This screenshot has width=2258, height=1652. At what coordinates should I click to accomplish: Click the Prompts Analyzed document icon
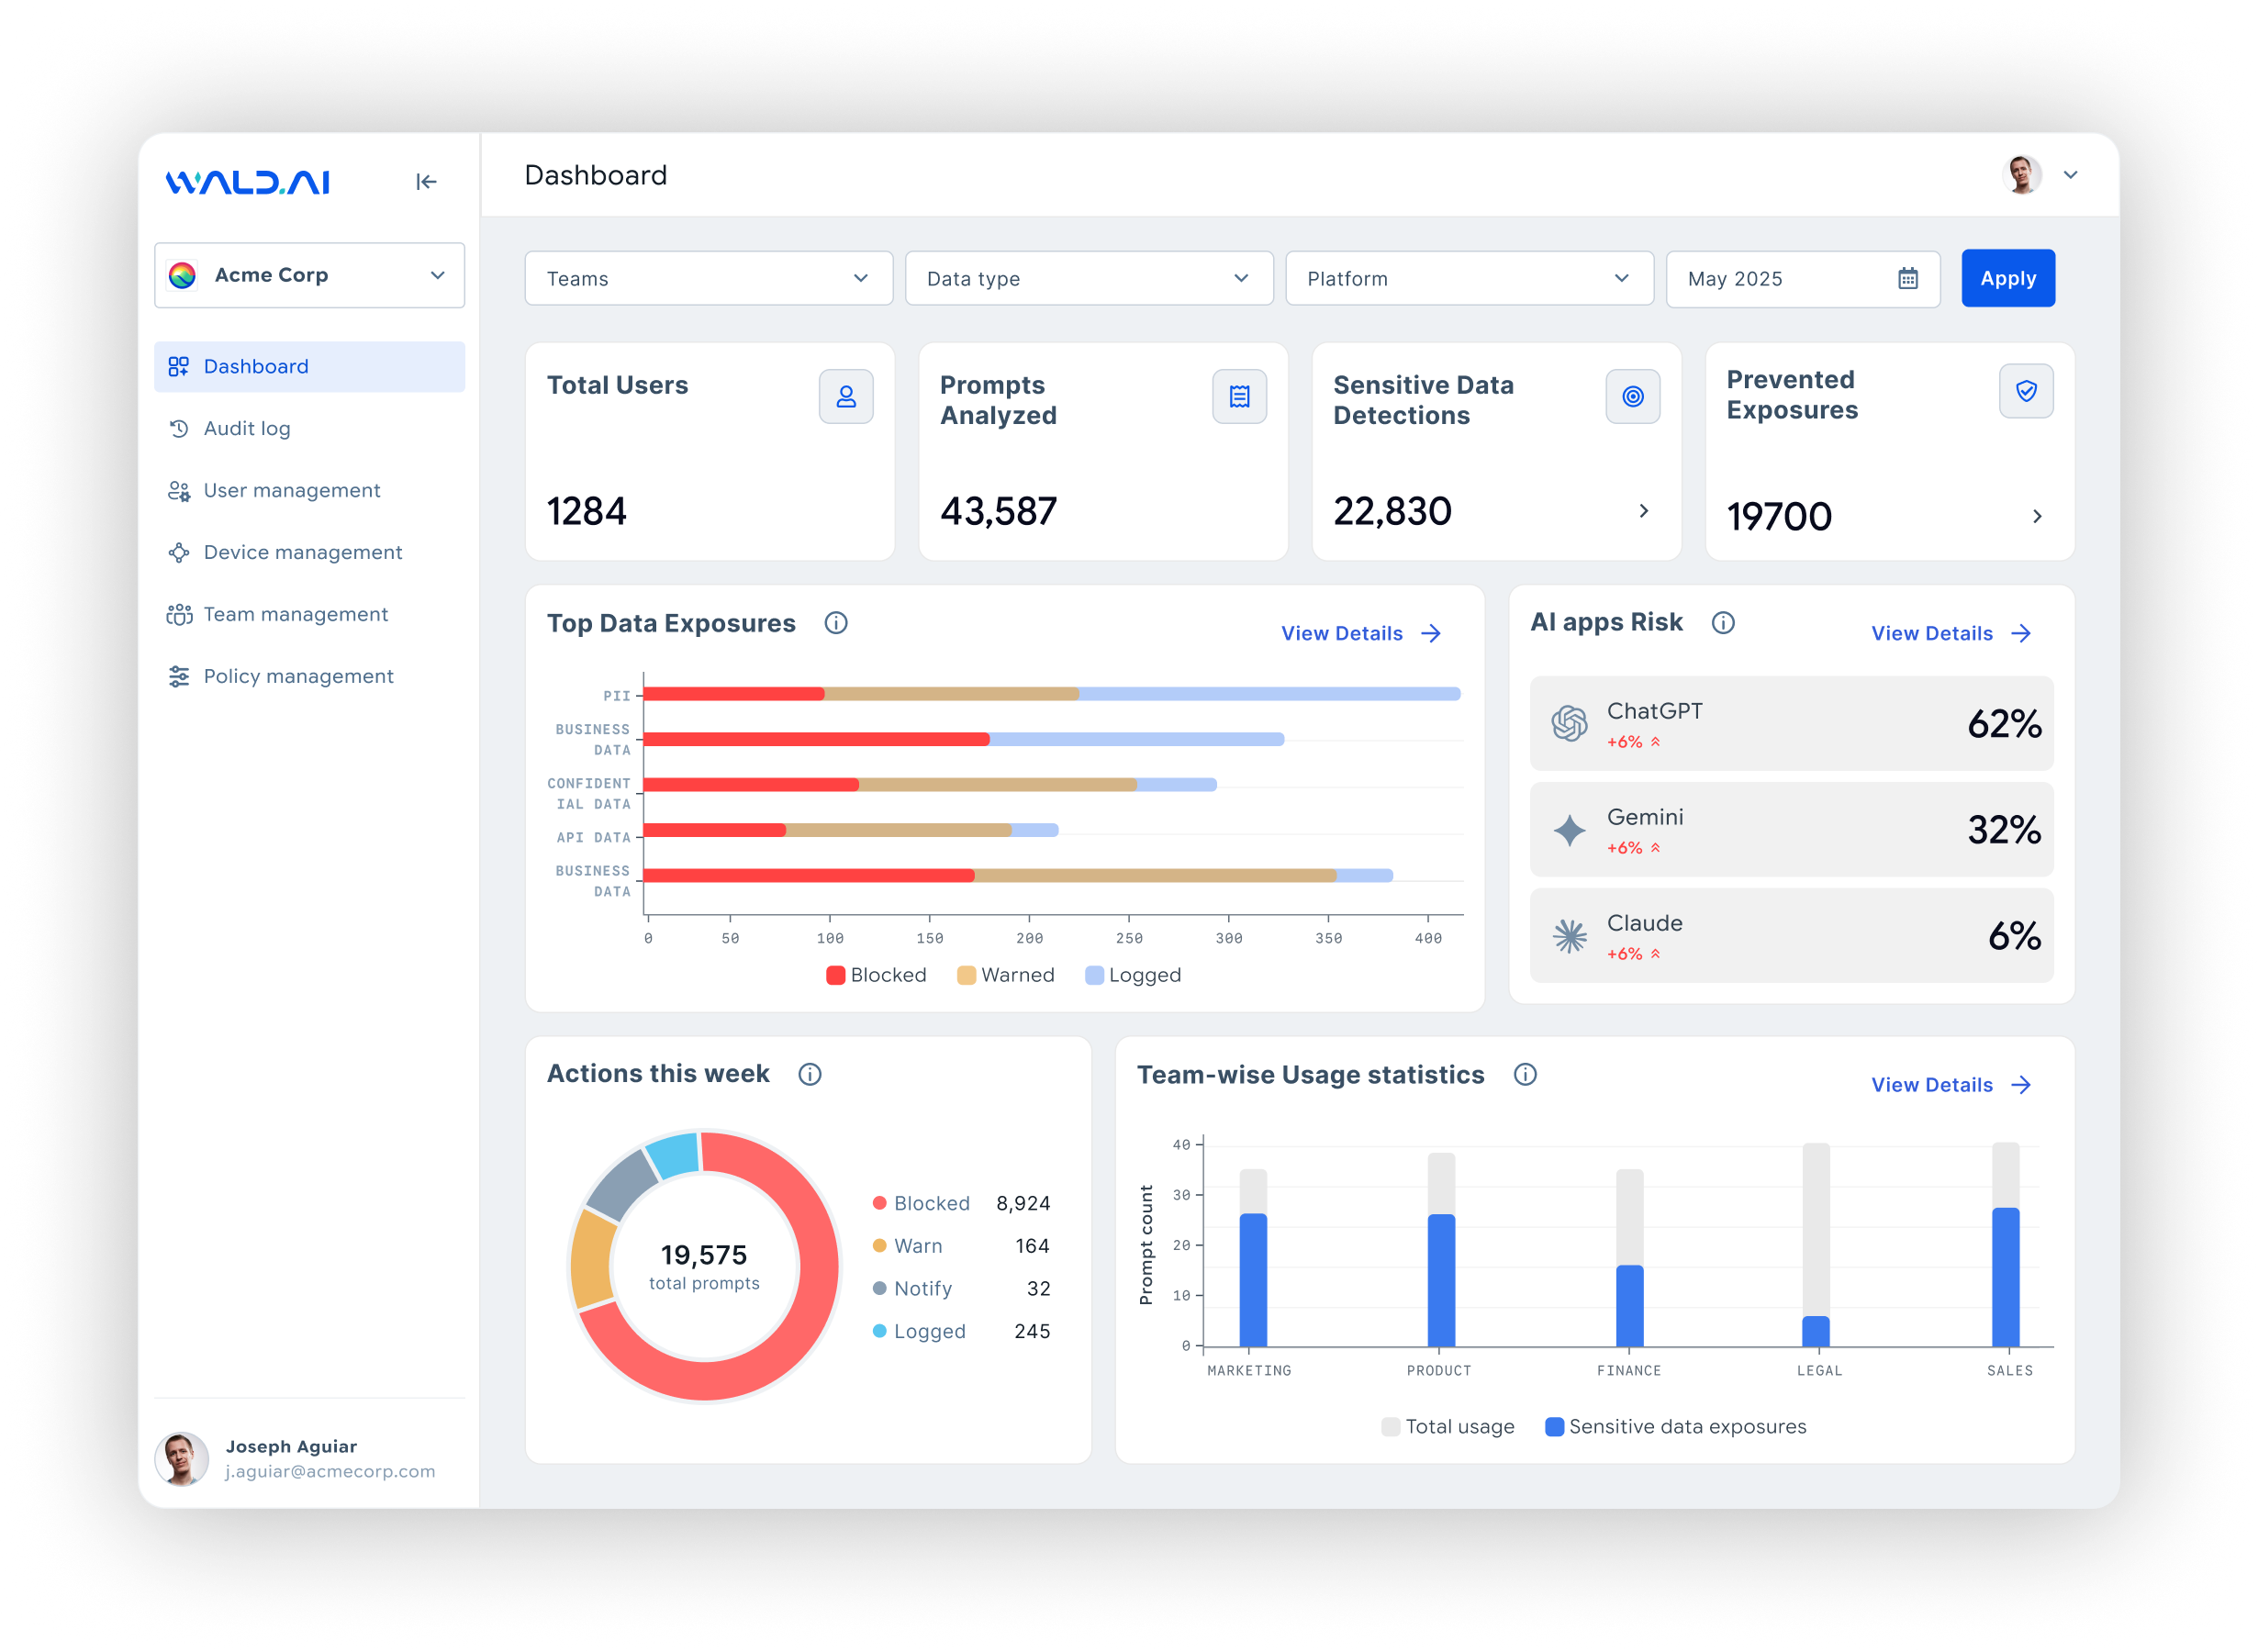(x=1240, y=396)
